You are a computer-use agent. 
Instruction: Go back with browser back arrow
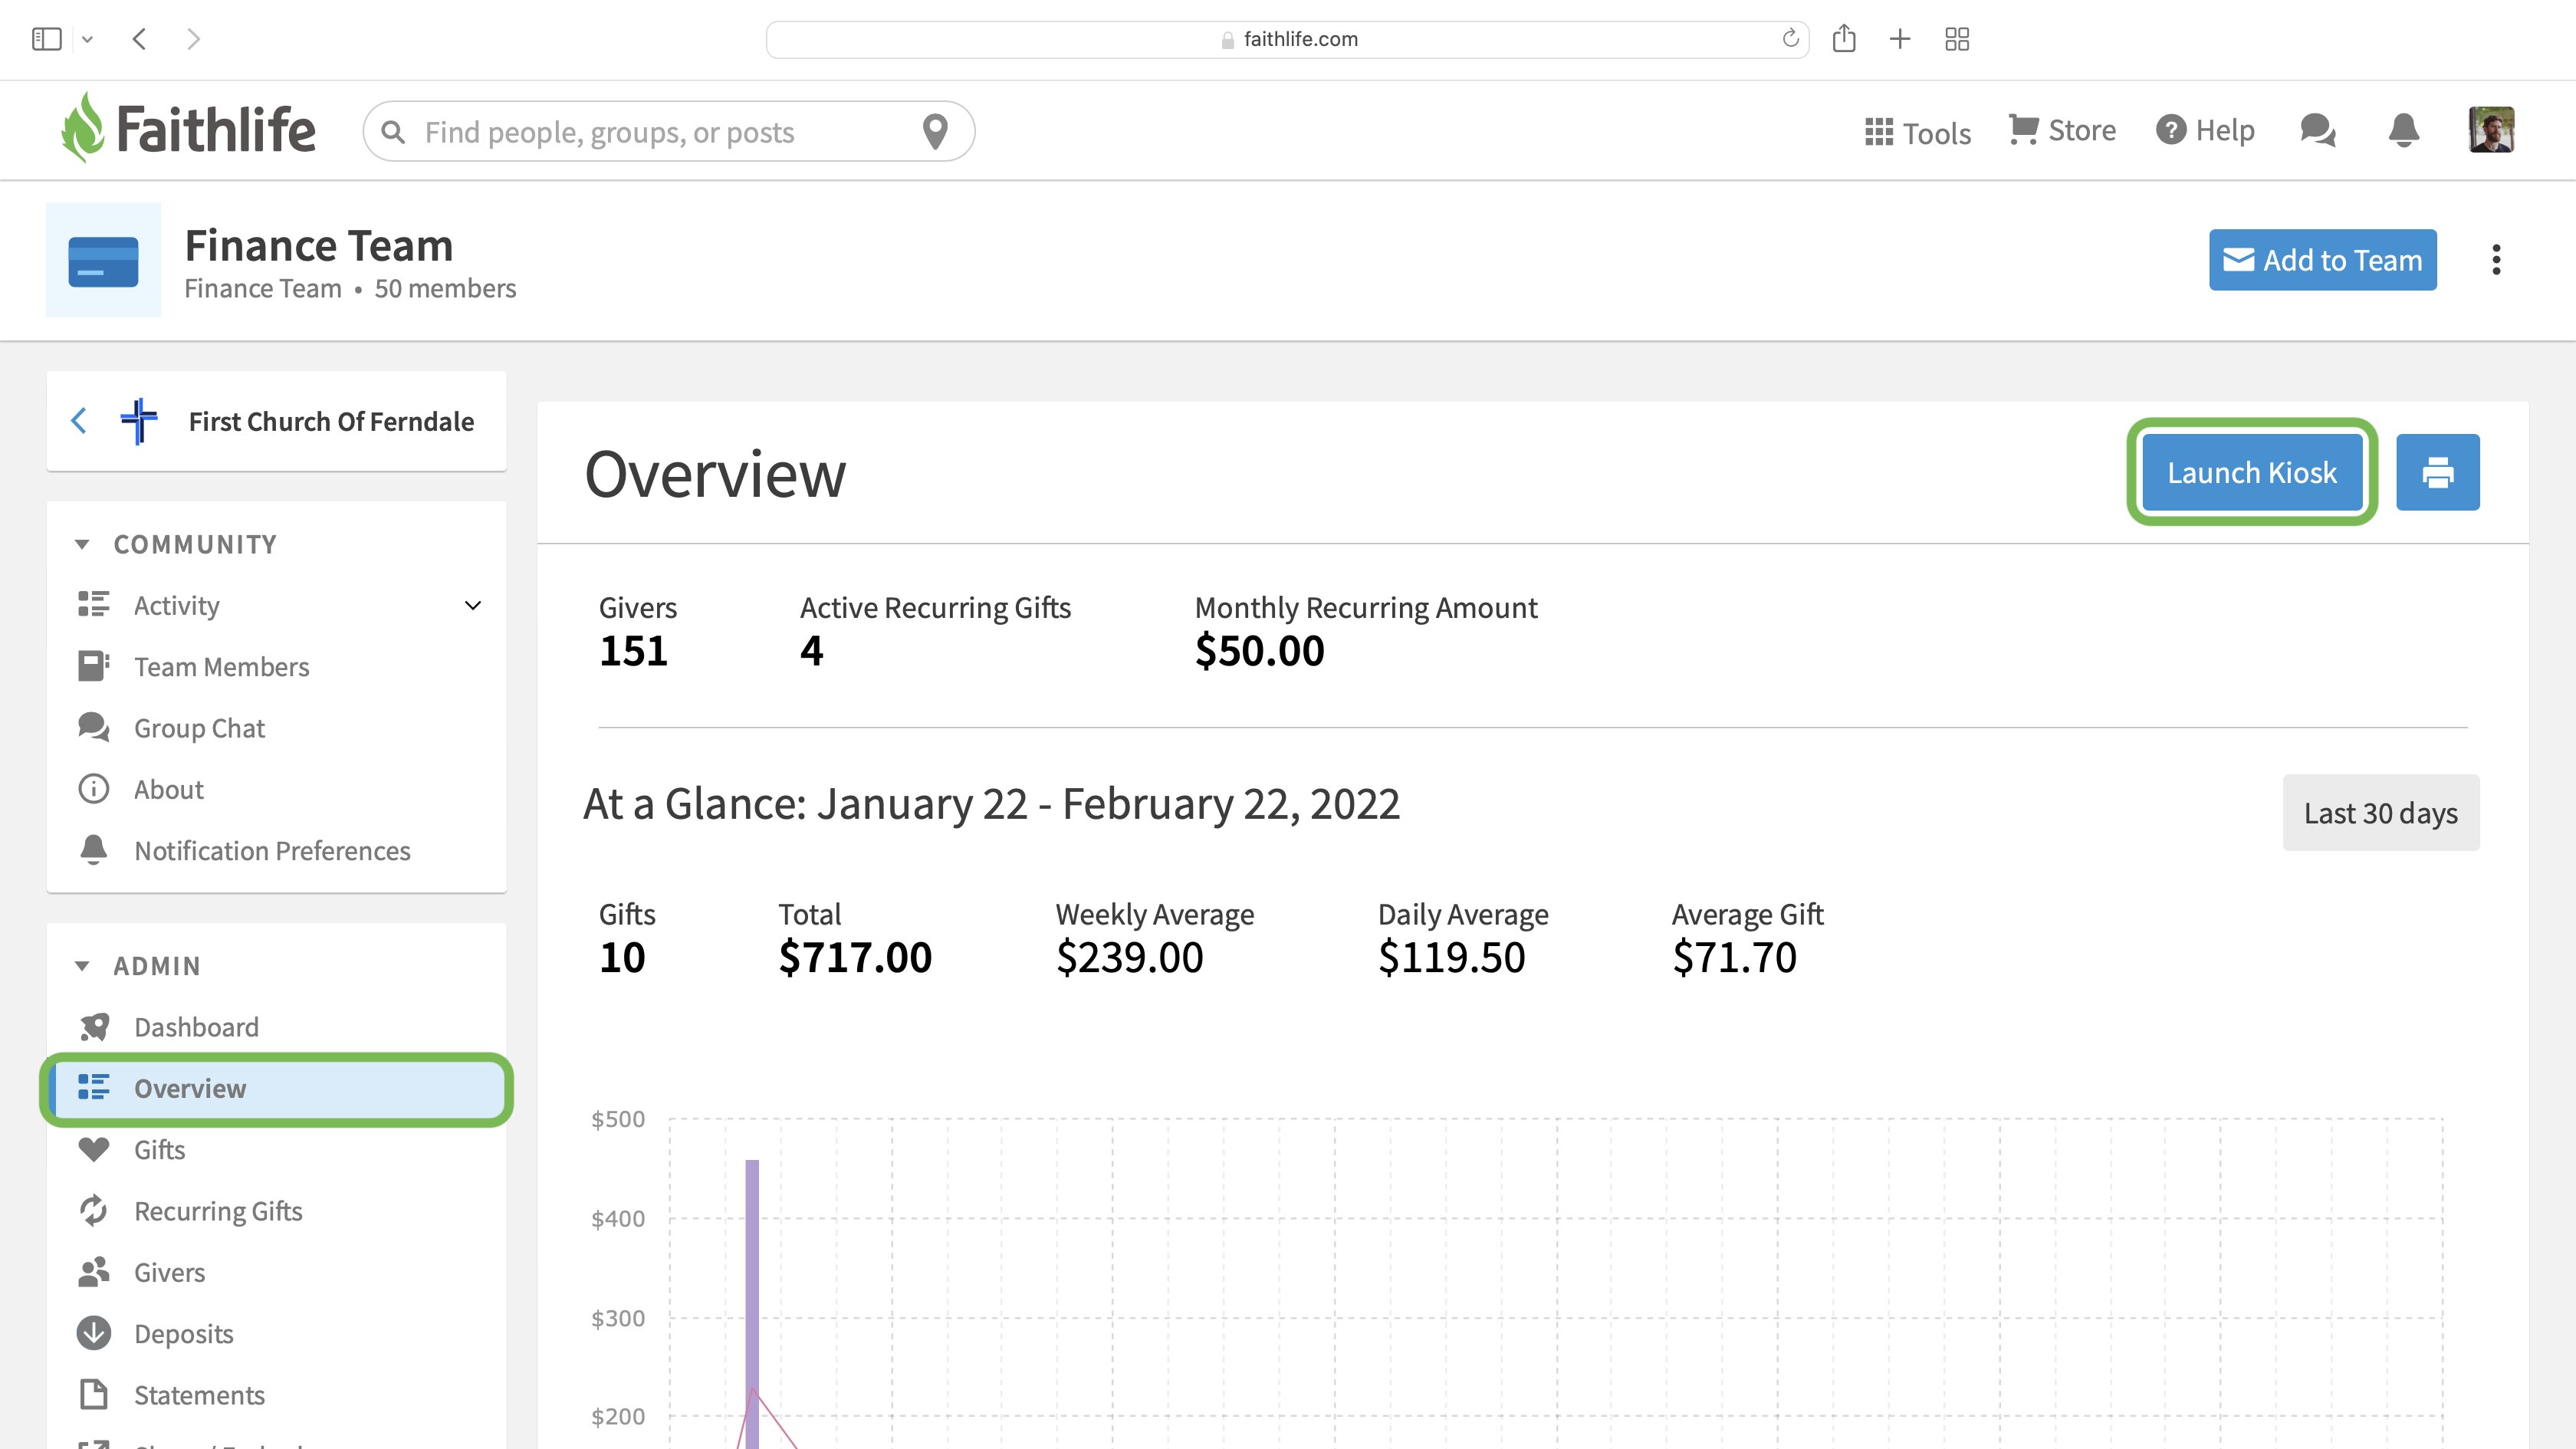click(140, 39)
